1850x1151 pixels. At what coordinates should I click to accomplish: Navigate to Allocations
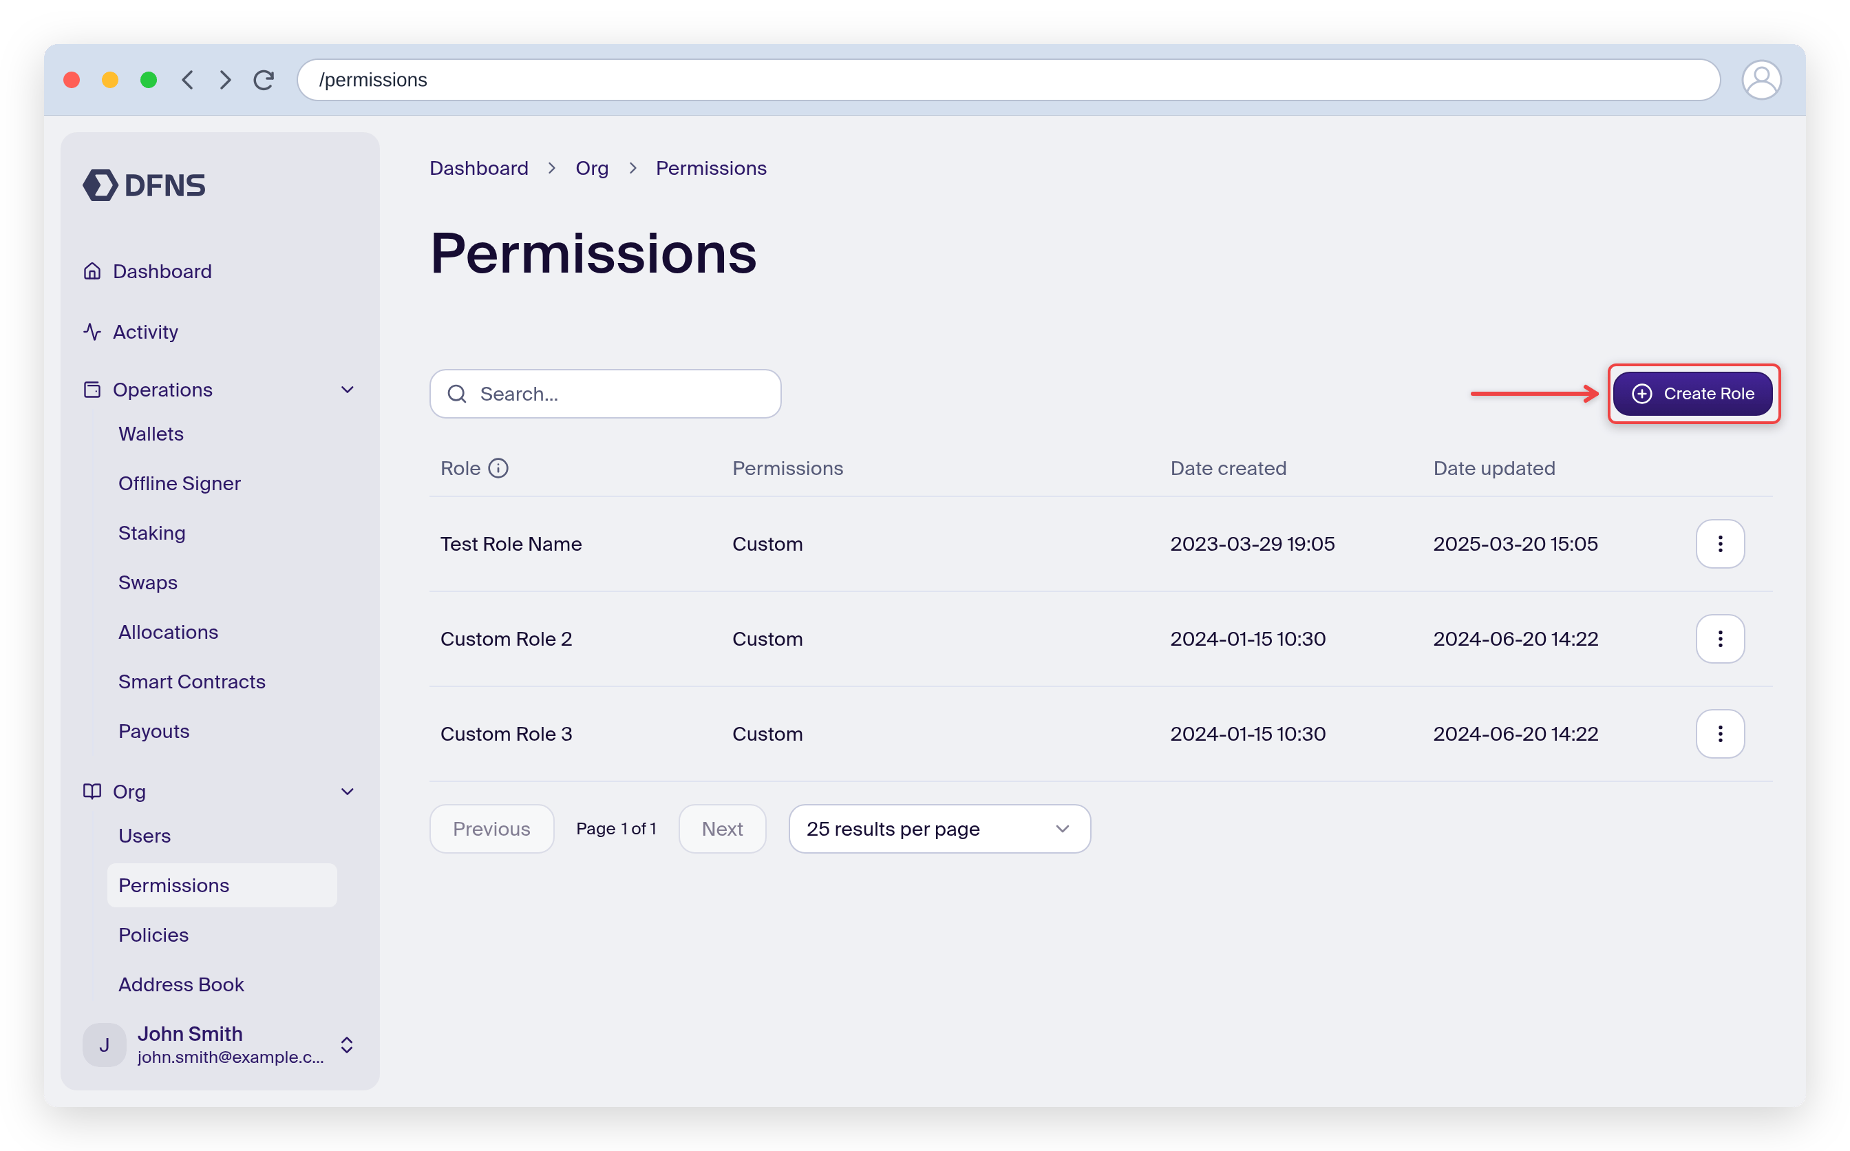(168, 632)
